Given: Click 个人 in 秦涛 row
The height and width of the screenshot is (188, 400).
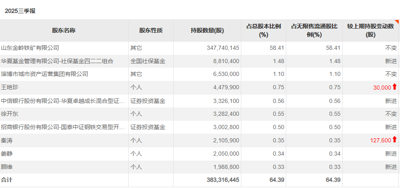Looking at the screenshot, I should coord(136,140).
